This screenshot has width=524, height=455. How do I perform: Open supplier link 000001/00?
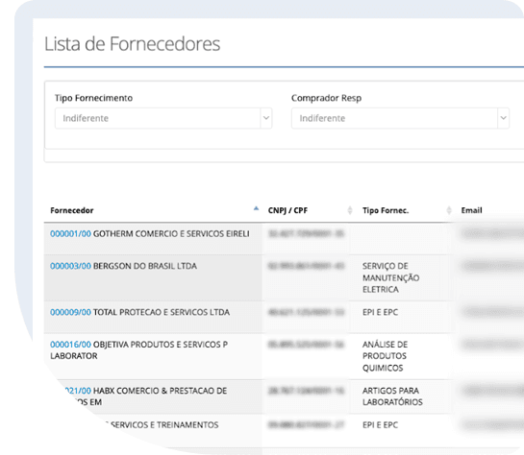tap(70, 234)
